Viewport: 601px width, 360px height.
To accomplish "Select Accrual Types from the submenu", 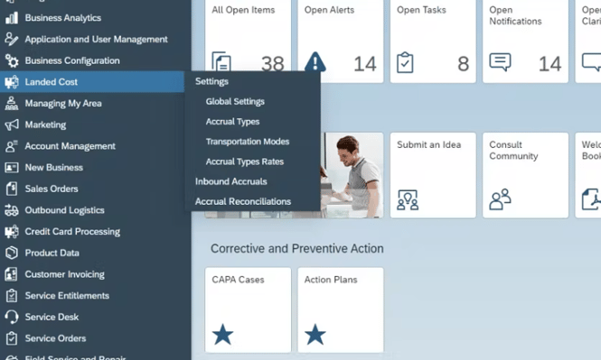I will (x=232, y=122).
